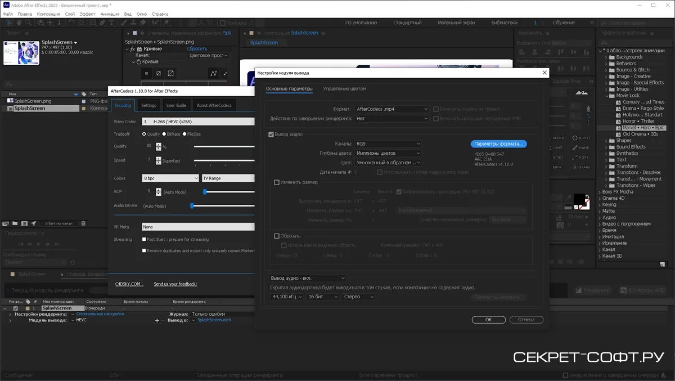Switch to the Управление цветом tab
This screenshot has height=381, width=675.
(344, 88)
